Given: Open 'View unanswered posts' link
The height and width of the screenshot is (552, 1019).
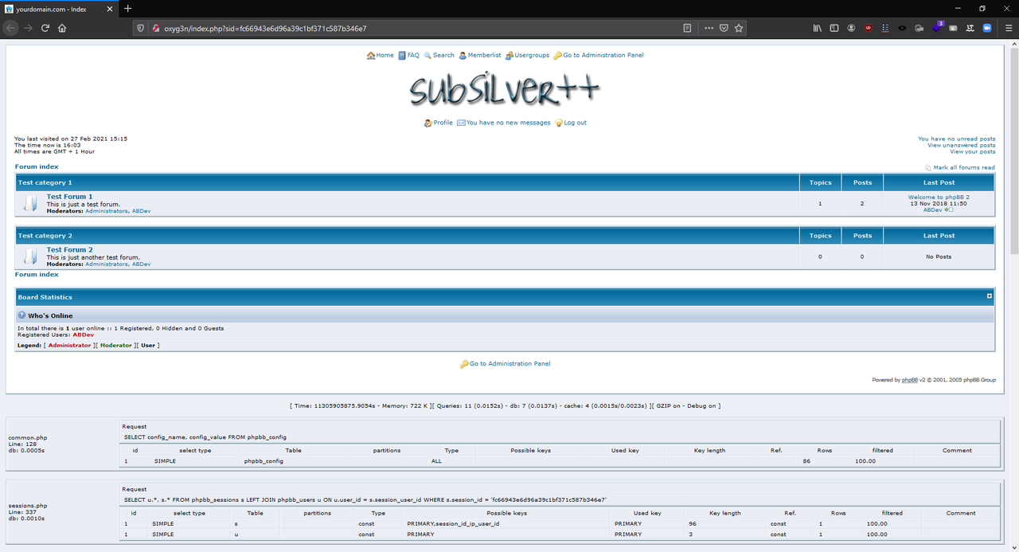Looking at the screenshot, I should 961,146.
